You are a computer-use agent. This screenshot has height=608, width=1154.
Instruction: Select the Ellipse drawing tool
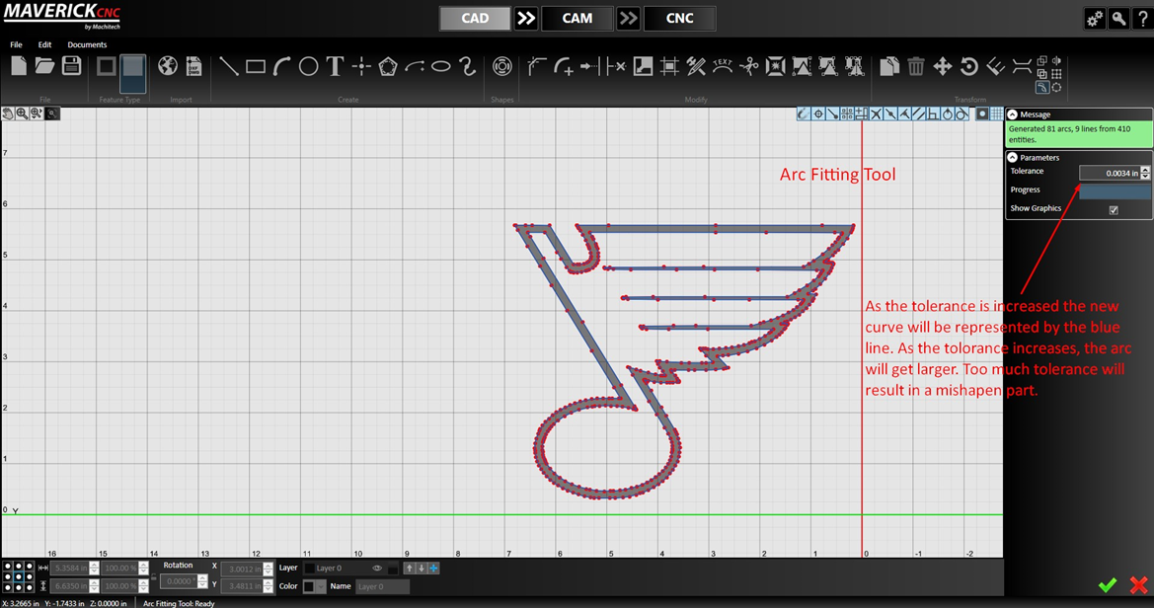point(441,67)
